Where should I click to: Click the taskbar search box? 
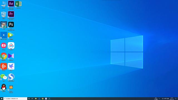[x=15, y=99]
